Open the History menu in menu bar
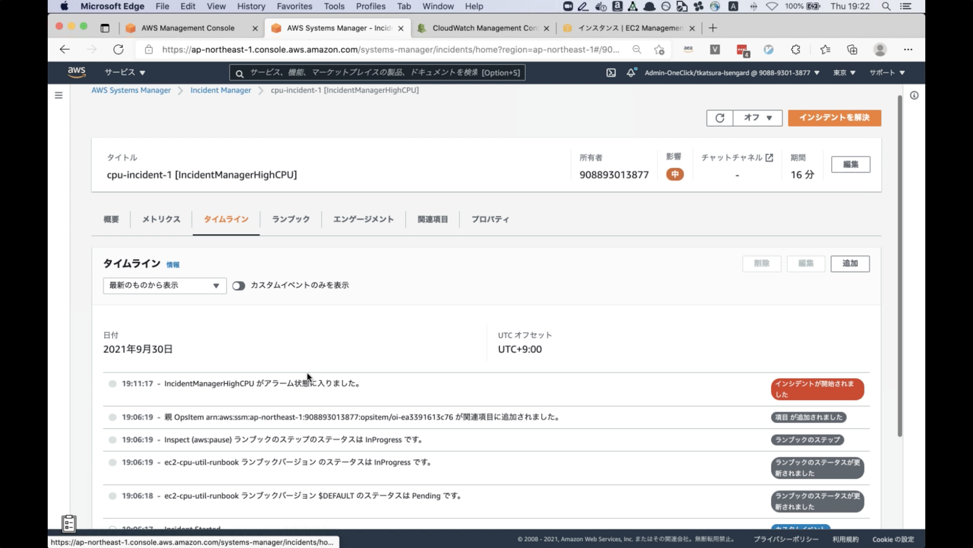The height and width of the screenshot is (548, 973). click(251, 6)
